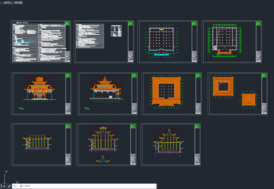Click green stamp on front elevation sheet
Viewport: 274px width, 189px height.
tap(68, 75)
